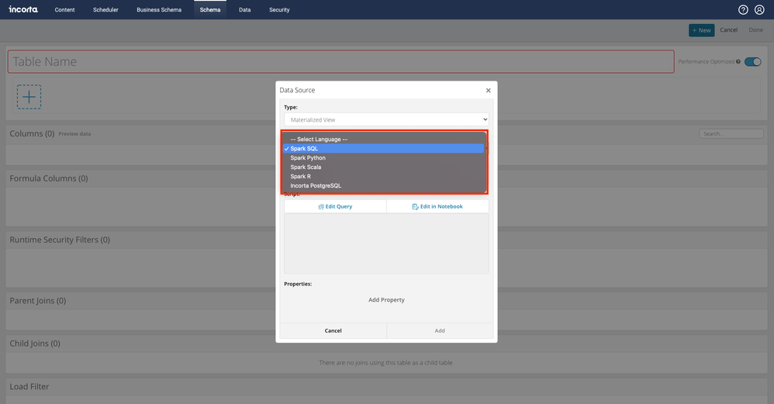The height and width of the screenshot is (404, 774).
Task: Click Edit in Notebook button
Action: (x=437, y=207)
